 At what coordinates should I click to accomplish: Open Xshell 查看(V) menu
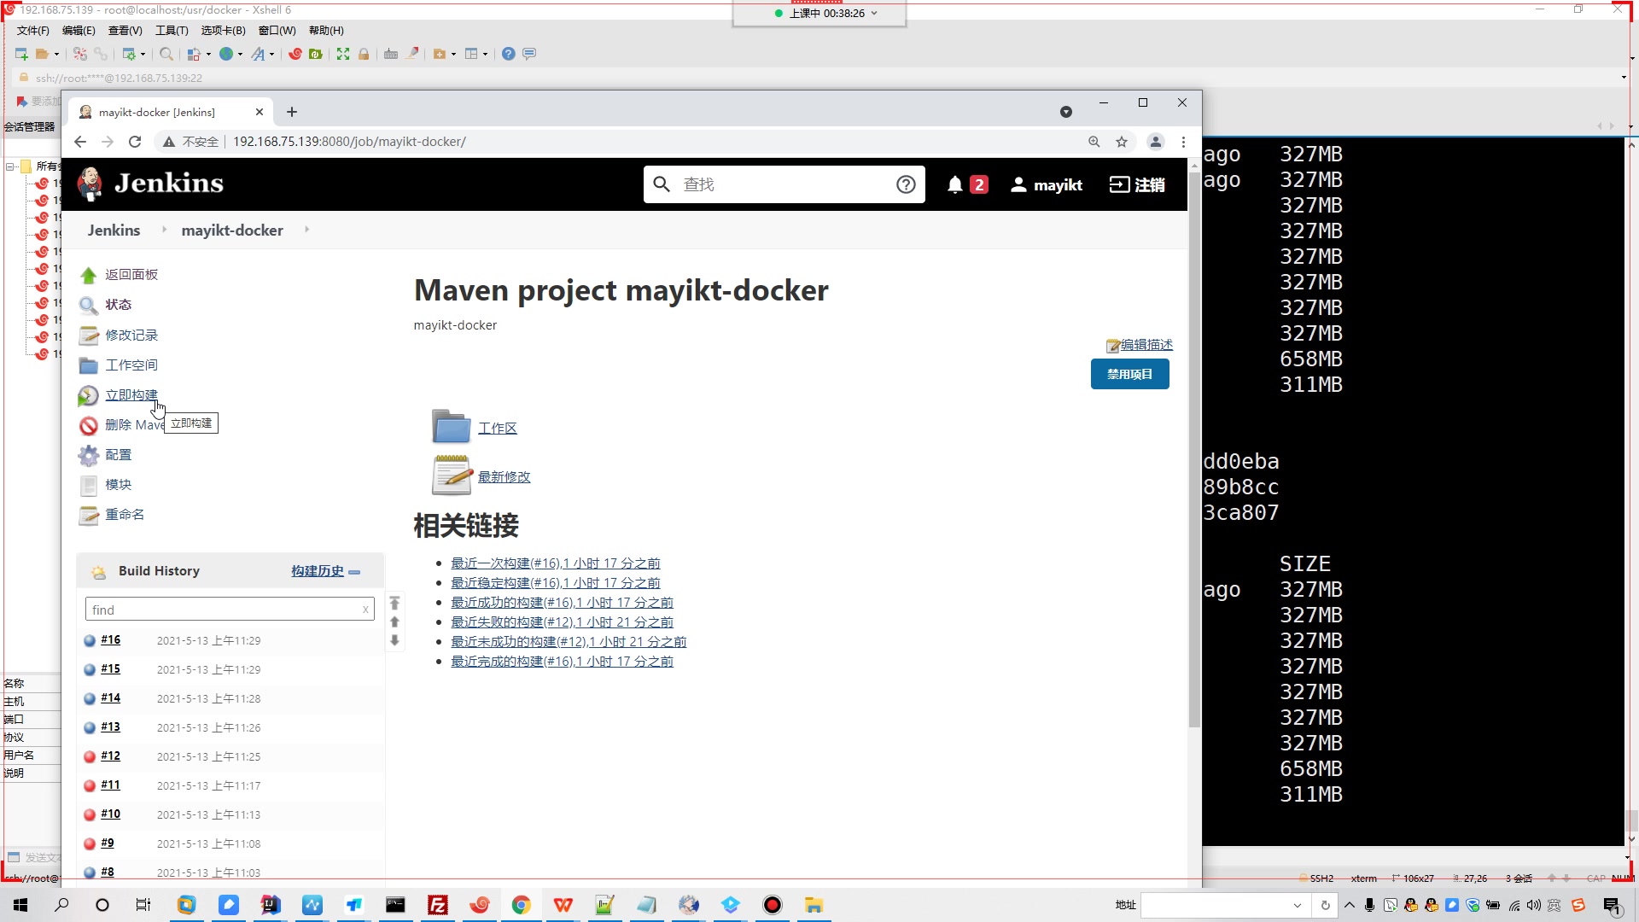click(x=125, y=31)
